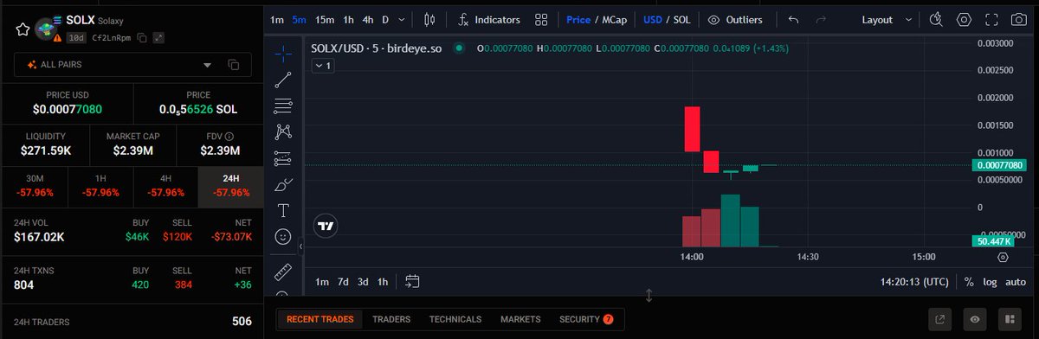The width and height of the screenshot is (1039, 339).
Task: Switch chart to MCap mode
Action: coord(614,19)
